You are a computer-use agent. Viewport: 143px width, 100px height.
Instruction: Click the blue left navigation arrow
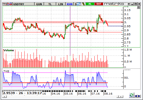(x=136, y=96)
